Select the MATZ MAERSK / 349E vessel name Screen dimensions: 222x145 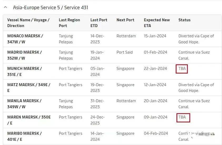click(x=29, y=88)
